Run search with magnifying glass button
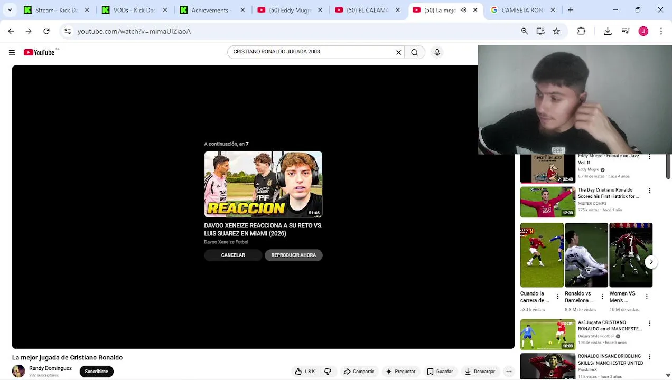 (415, 52)
